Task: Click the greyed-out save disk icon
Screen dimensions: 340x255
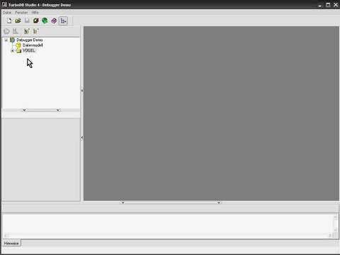Action: click(x=27, y=21)
